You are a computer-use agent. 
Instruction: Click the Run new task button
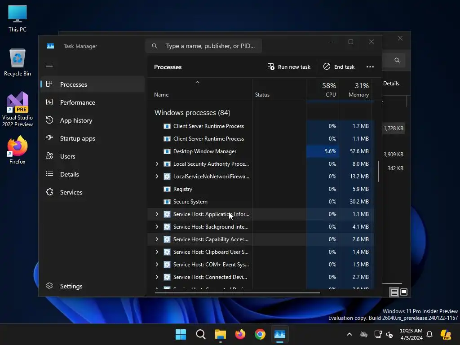(289, 67)
